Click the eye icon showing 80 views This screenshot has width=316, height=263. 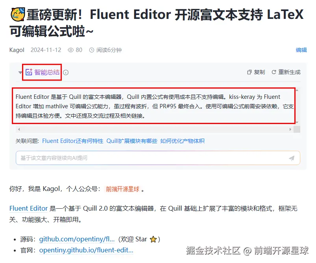(71, 50)
